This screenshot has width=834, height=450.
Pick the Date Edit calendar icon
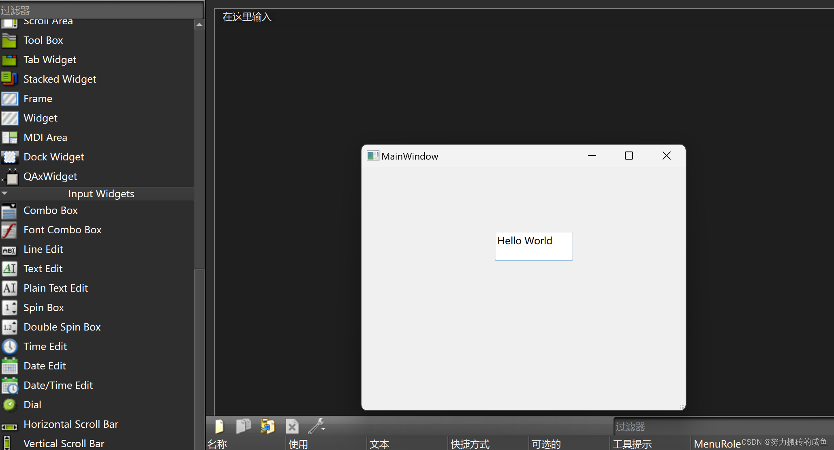[9, 366]
